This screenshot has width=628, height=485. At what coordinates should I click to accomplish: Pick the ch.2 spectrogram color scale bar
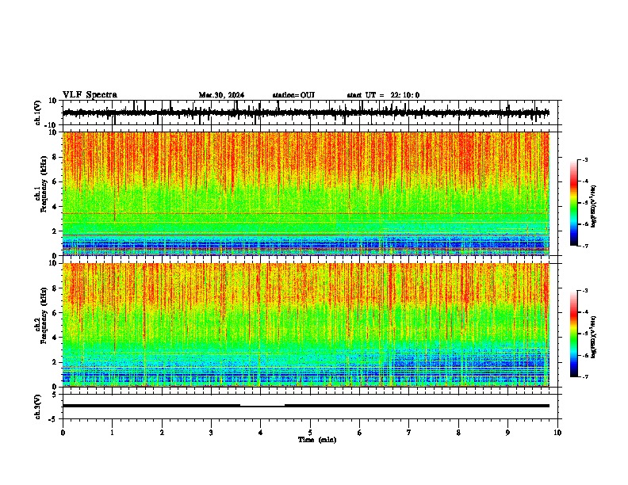pyautogui.click(x=573, y=334)
